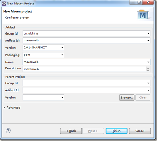Click the 'Packaging:' label
The image size is (157, 141).
(13, 55)
